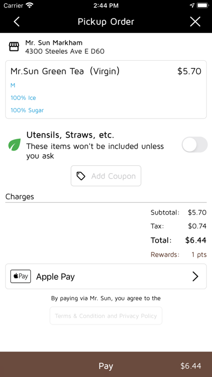Enable the Utensils, Straws toggle
The height and width of the screenshot is (377, 212).
195,145
